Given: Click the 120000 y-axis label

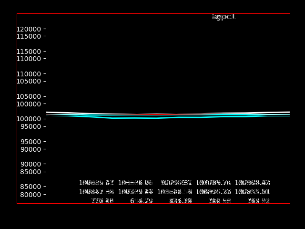Looking at the screenshot, I should point(29,29).
